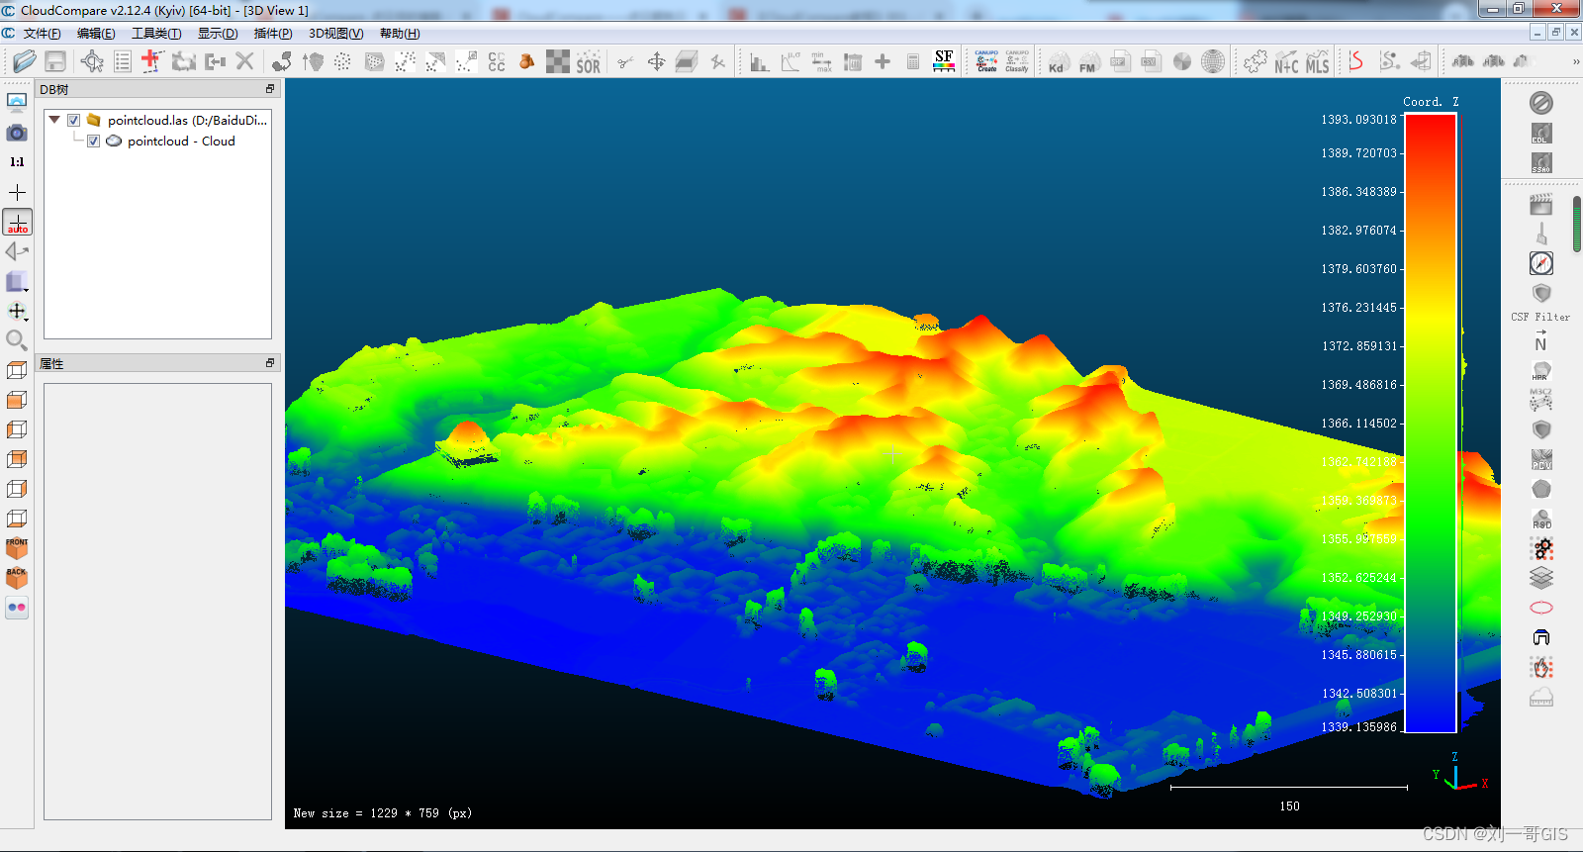Set the Front view cube icon
Screen dimensions: 1583x852
coord(17,548)
